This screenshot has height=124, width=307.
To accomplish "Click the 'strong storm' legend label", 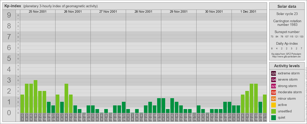I will [x=287, y=86].
